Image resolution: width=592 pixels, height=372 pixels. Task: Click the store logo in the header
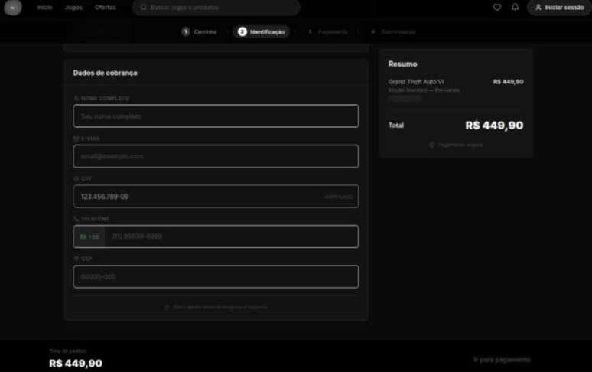click(x=13, y=8)
